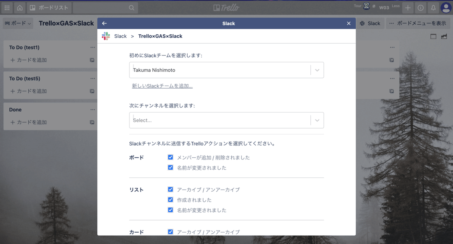Screen dimensions: 453x244
Task: Go back with the arrow in Slack dialog
Action: click(x=105, y=23)
